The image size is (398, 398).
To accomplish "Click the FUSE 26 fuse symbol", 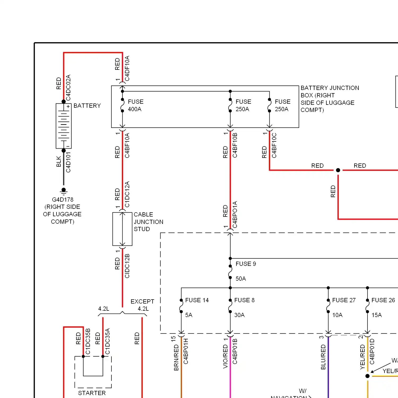I will coord(367,306).
